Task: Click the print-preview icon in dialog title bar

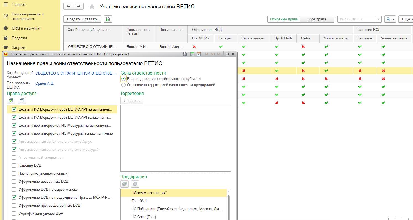Action: 185,54
